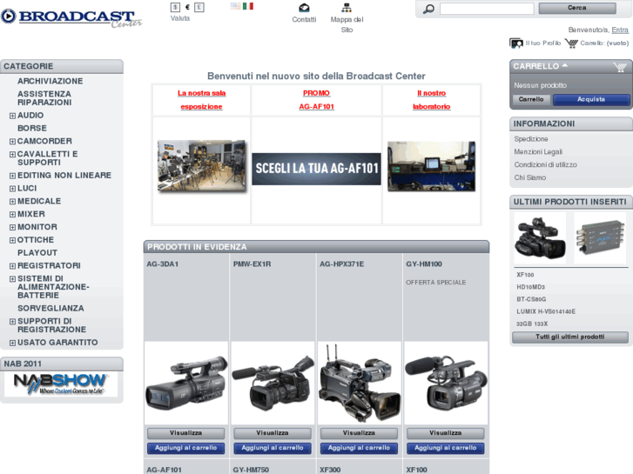This screenshot has height=474, width=633.
Task: Expand SUPPORTI DI REGISTRAZIONE category
Action: point(12,322)
